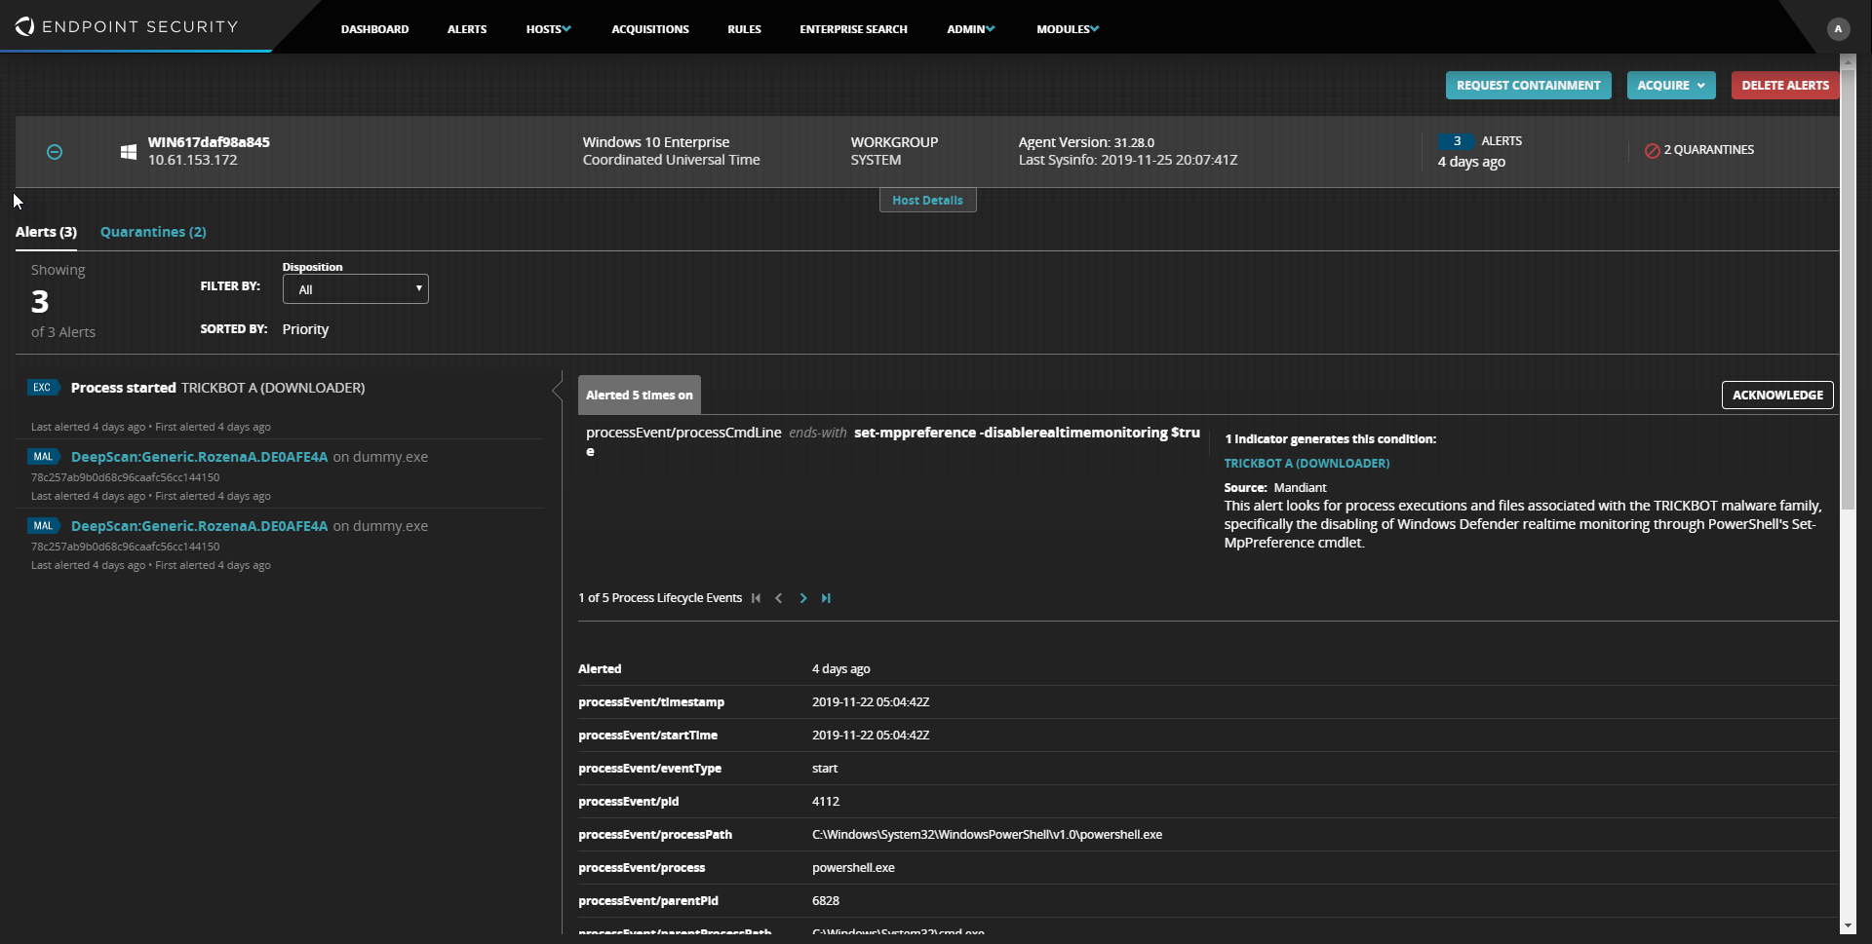Screen dimensions: 1872x944
Task: Collapse the host row with minus icon
Action: (55, 151)
